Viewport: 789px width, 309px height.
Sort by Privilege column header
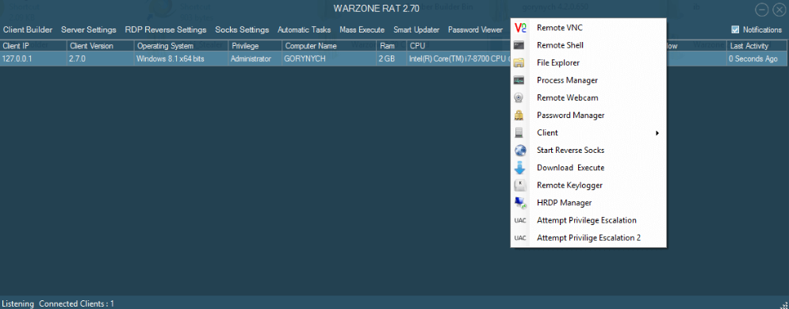click(255, 46)
